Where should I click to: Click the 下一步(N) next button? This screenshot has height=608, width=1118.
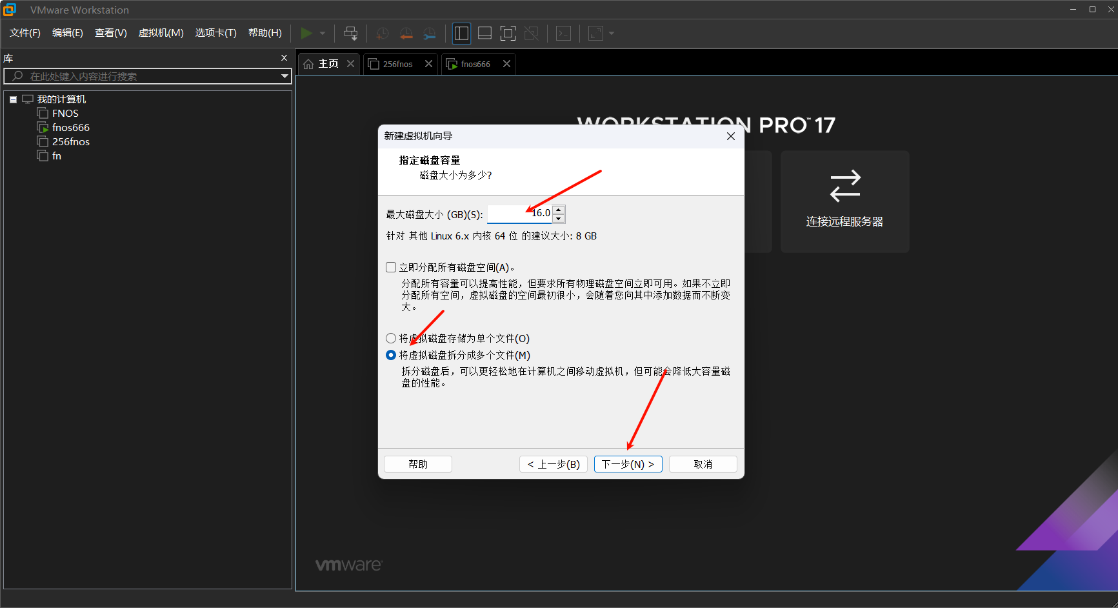628,464
